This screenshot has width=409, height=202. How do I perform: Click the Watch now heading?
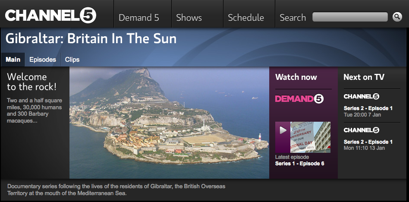pos(296,77)
